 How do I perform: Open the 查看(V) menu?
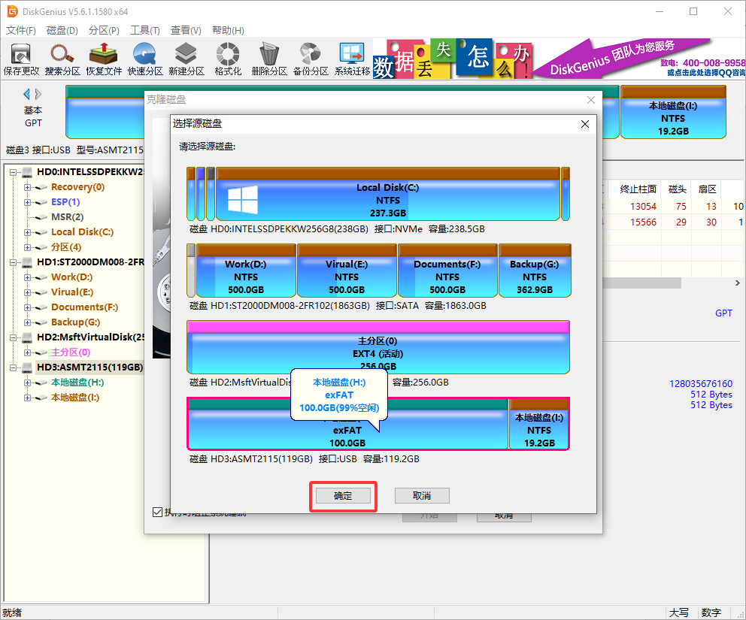tap(186, 30)
